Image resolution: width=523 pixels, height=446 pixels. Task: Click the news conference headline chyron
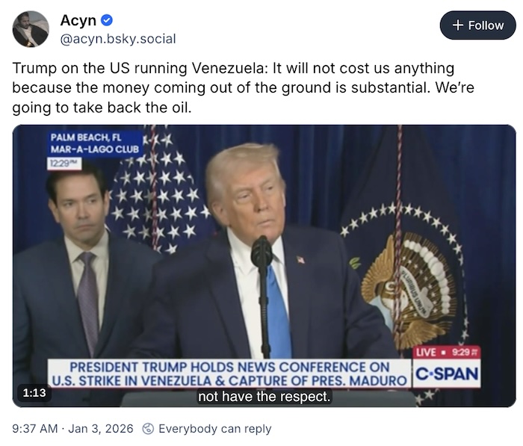coord(229,374)
